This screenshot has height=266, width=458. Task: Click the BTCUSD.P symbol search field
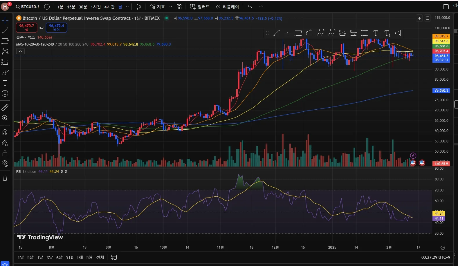click(28, 7)
